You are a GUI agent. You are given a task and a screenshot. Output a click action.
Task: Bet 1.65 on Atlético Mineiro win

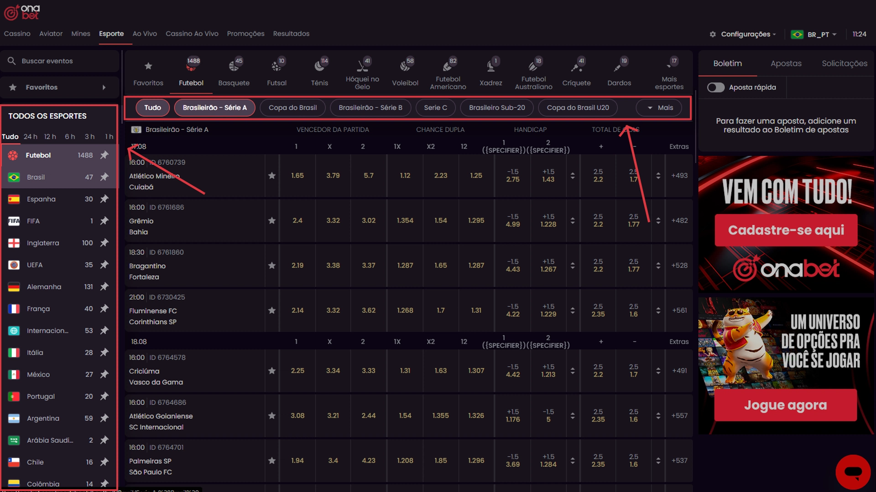[297, 175]
